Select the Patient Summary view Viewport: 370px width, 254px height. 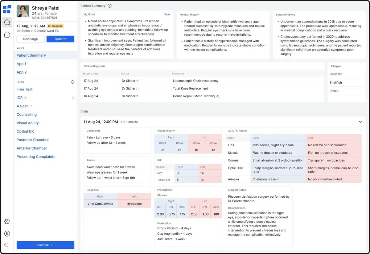[31, 55]
